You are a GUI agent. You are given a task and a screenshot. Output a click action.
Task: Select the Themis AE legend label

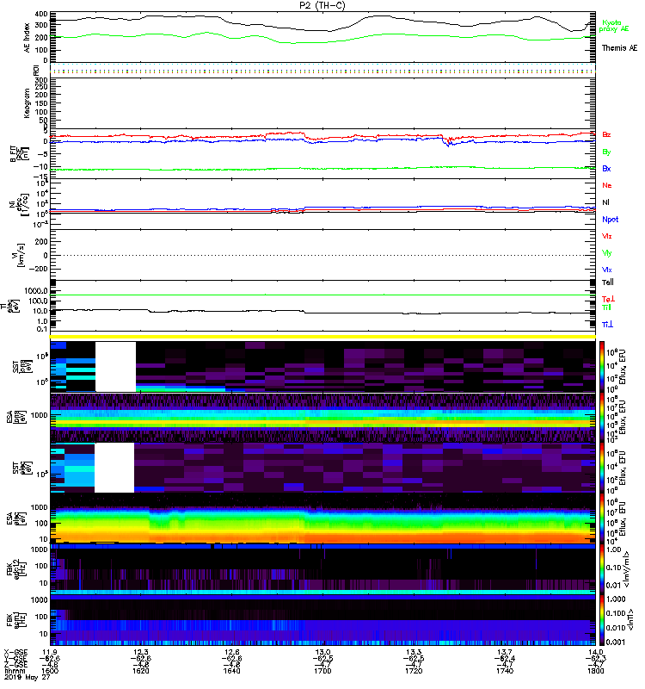(x=619, y=48)
